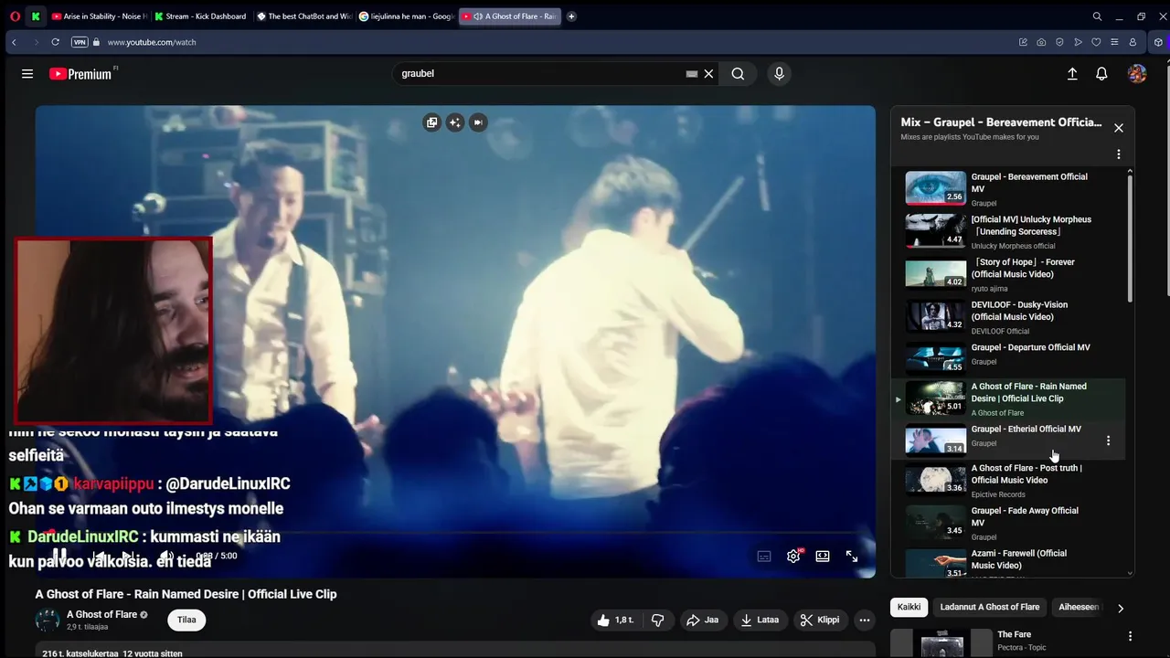The height and width of the screenshot is (658, 1170).
Task: Seek on the video progress bar
Action: 455,532
